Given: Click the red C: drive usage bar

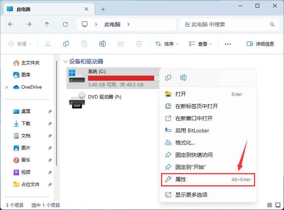Looking at the screenshot, I should (121, 78).
